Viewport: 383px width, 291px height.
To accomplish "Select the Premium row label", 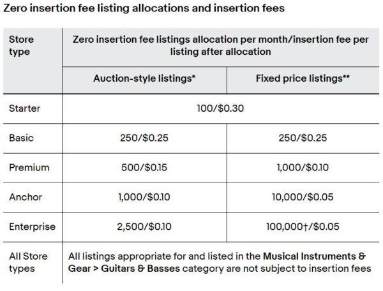I will tap(29, 167).
